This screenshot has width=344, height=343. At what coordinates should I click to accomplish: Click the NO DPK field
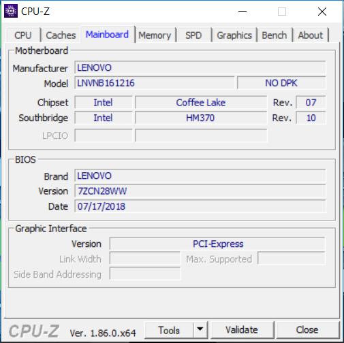[281, 83]
